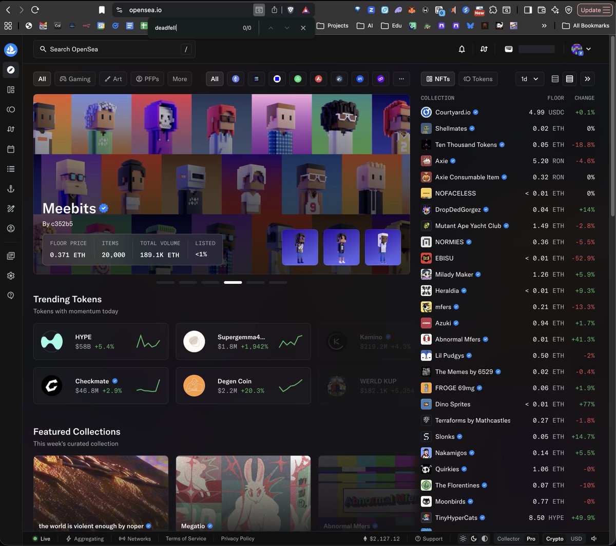The width and height of the screenshot is (616, 546).
Task: Open the Collections grid icon in sidebar
Action: (11, 90)
